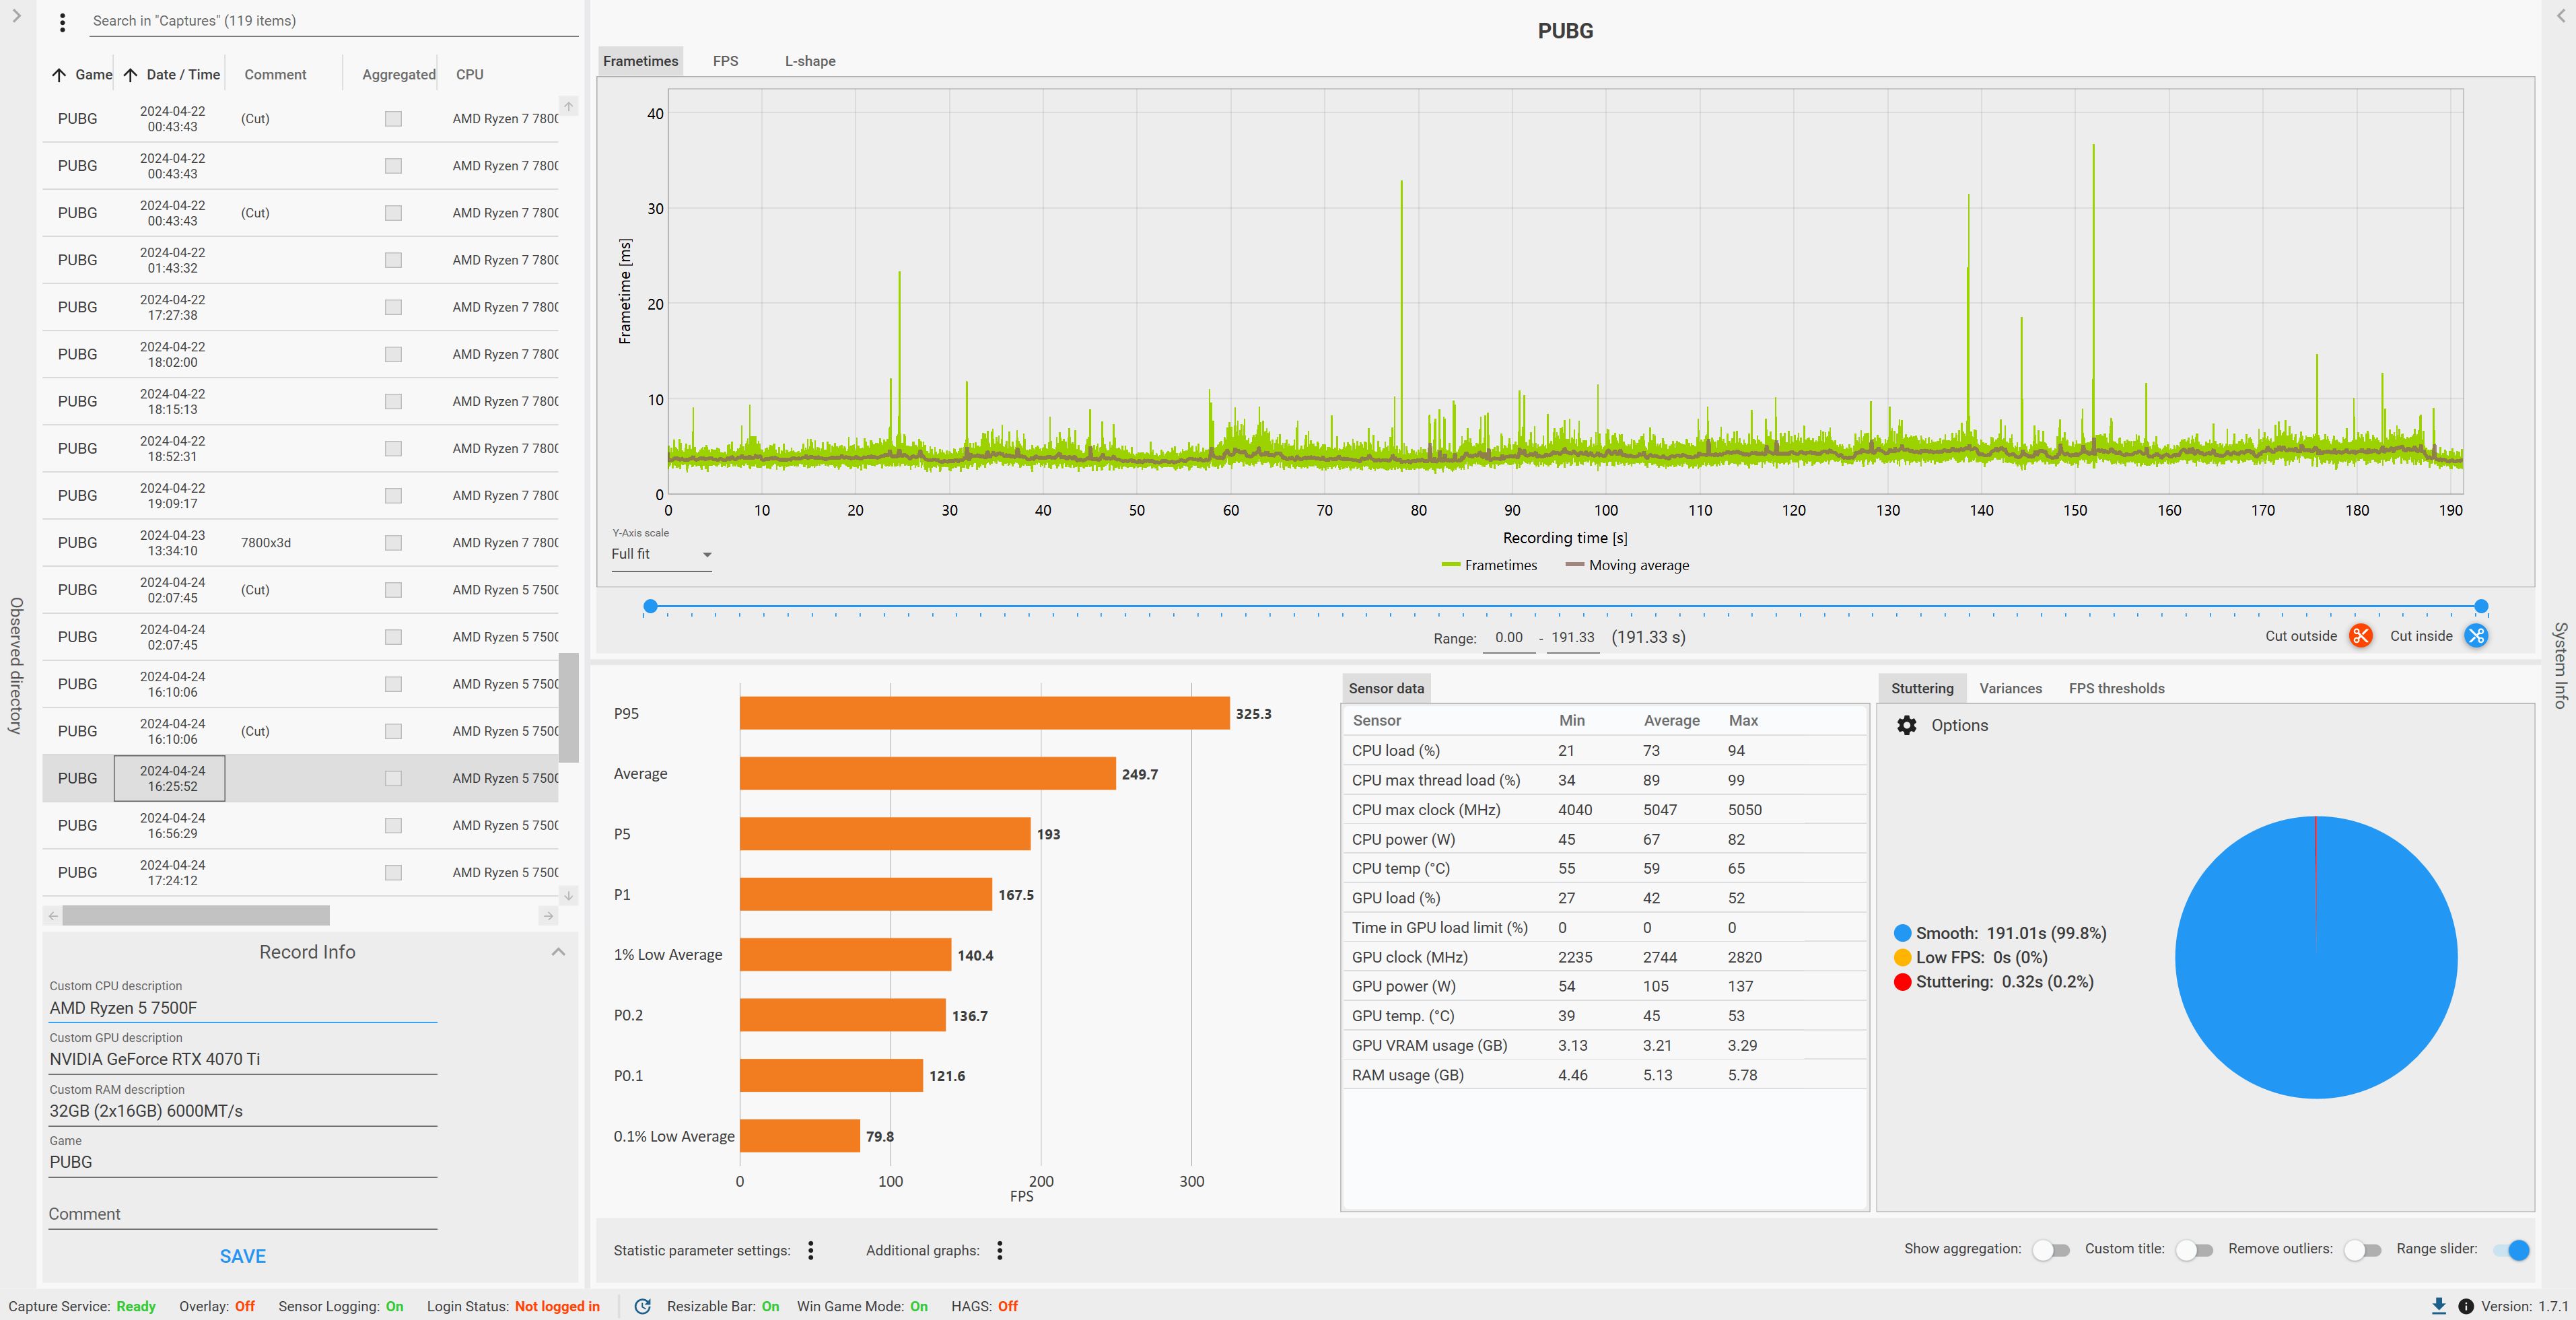Click the Cut inside scissors icon

point(2476,636)
